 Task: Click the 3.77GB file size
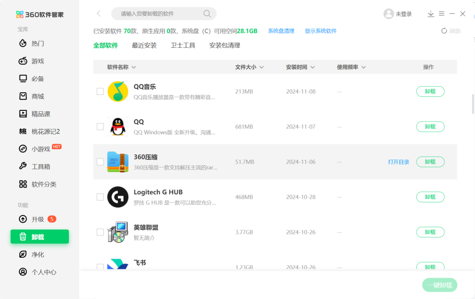click(x=244, y=232)
